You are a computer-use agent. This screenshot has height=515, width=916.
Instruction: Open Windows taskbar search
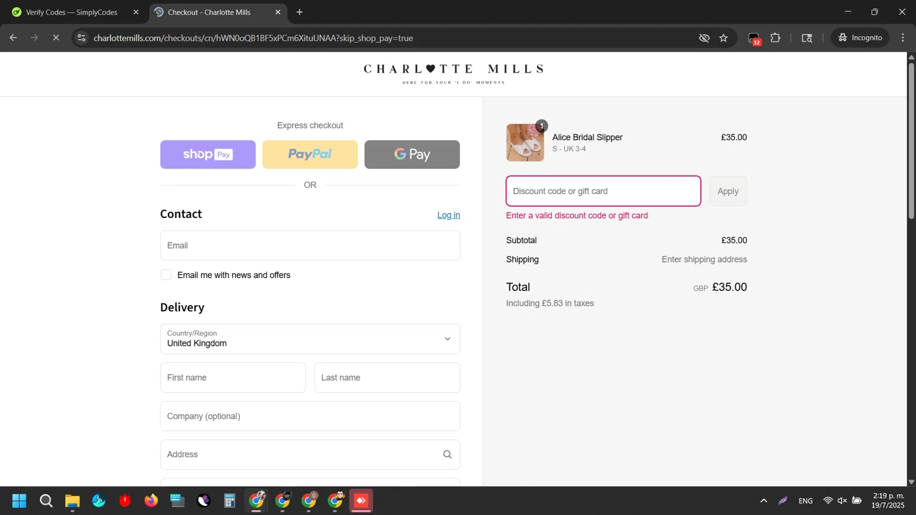[46, 501]
